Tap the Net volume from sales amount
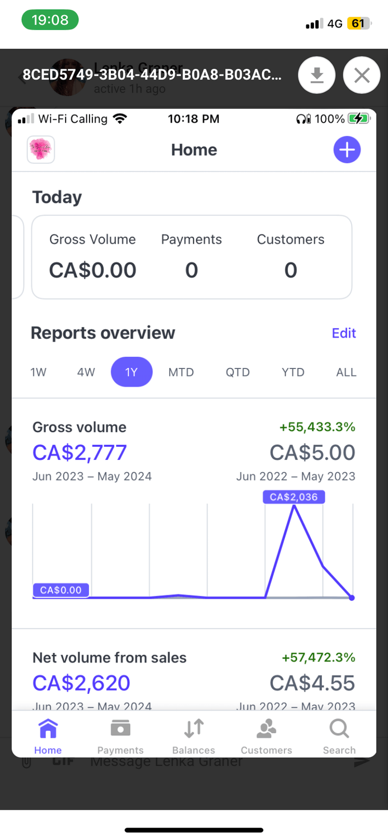 [x=82, y=683]
